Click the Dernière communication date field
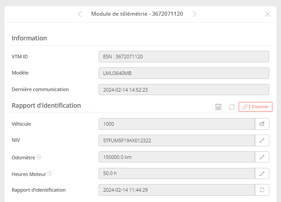This screenshot has height=202, width=281. (x=184, y=90)
